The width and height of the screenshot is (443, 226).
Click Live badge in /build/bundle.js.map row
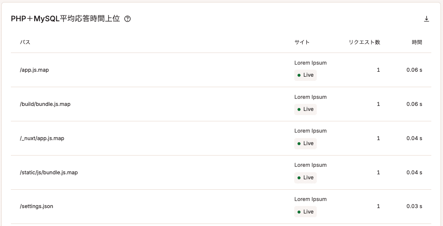(x=306, y=109)
